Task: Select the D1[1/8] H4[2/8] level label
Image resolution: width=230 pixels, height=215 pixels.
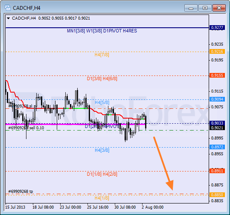Action: point(102,174)
